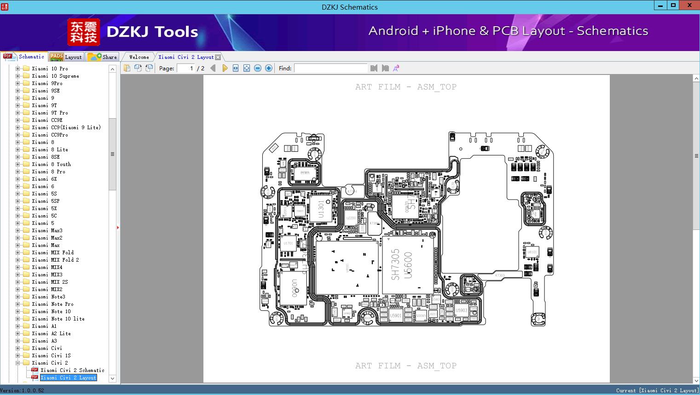Screen dimensions: 700x395
Task: Click the PDF icon beside Xiaomi Civi 2 Layout
Action: [x=35, y=378]
